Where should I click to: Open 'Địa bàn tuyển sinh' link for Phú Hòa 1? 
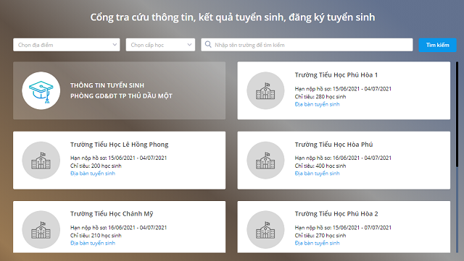point(317,104)
